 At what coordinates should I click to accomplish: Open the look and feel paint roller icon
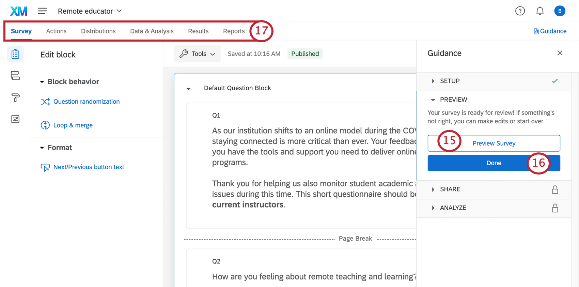[x=15, y=98]
